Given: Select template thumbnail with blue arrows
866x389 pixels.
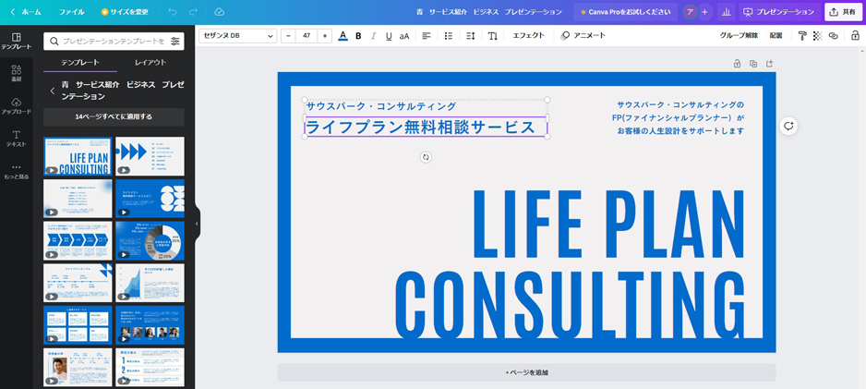Looking at the screenshot, I should point(150,156).
